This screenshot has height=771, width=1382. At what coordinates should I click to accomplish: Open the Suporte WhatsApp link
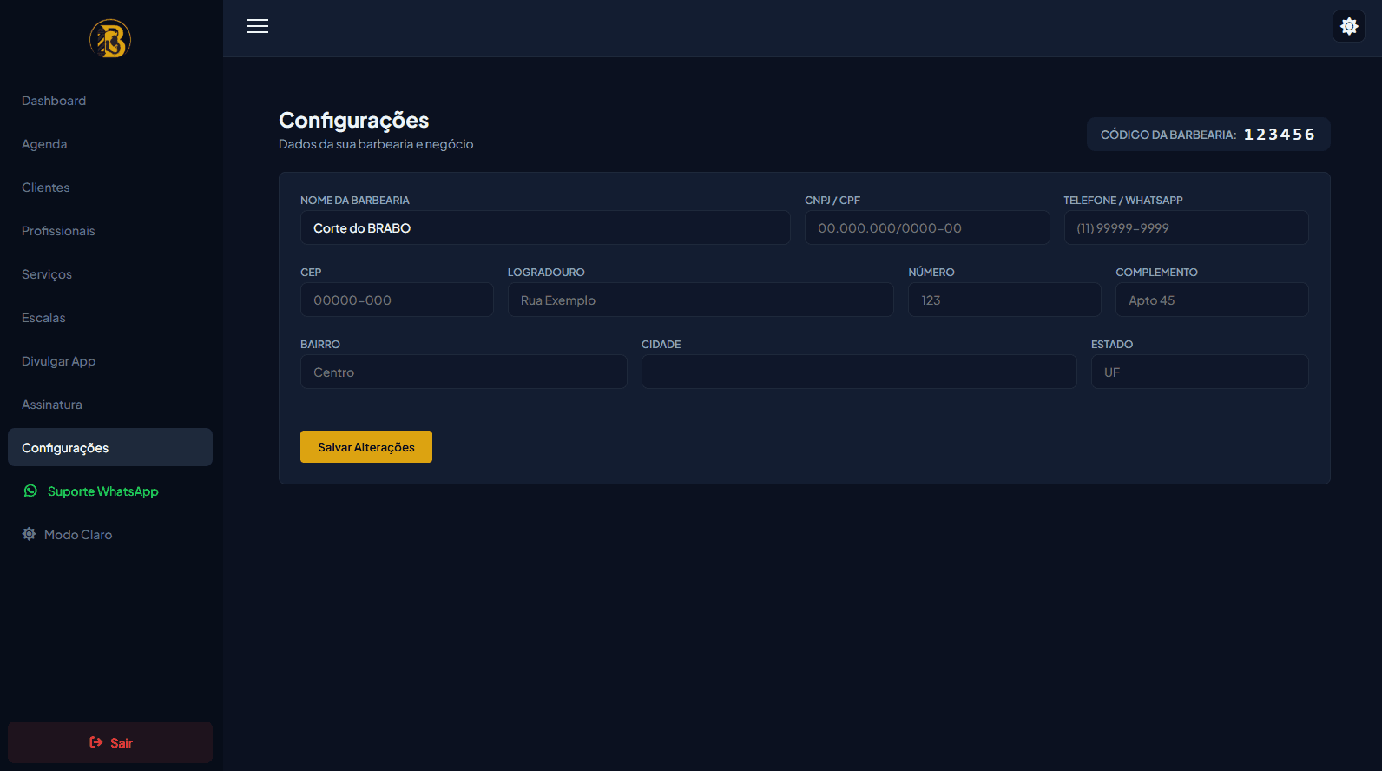(110, 491)
